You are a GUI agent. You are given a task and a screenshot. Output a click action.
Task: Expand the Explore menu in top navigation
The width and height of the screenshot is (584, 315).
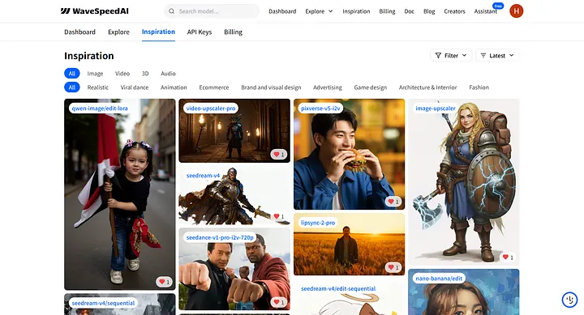(319, 11)
